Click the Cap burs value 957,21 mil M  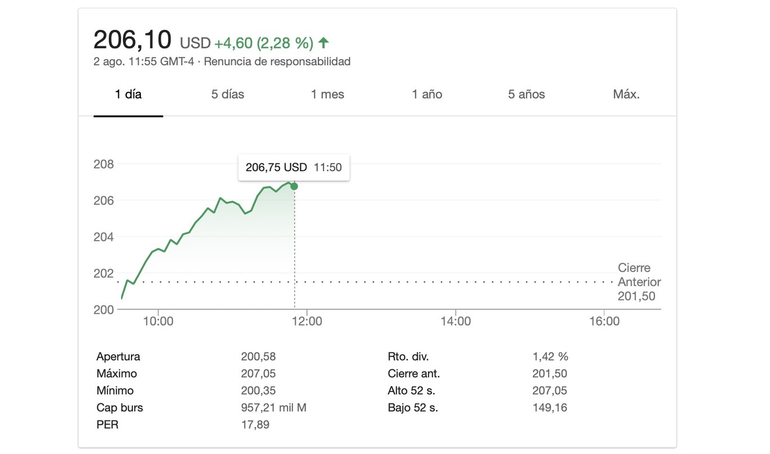tap(273, 408)
